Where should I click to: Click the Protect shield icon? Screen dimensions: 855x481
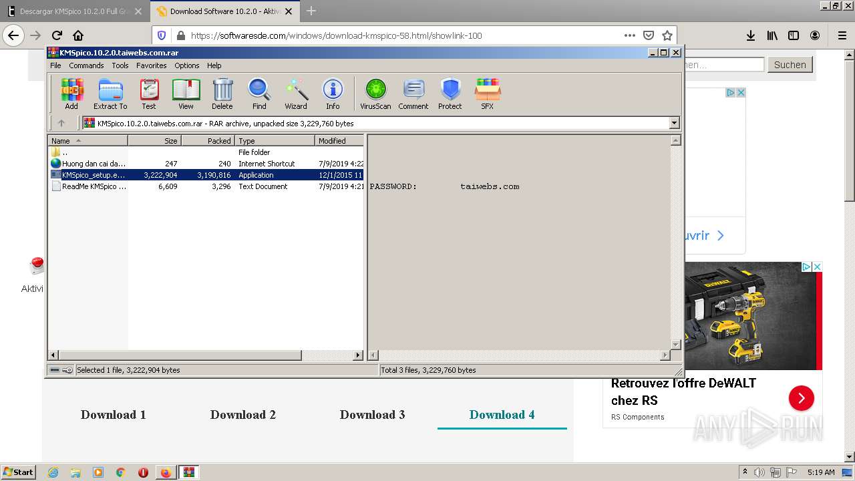click(x=450, y=94)
